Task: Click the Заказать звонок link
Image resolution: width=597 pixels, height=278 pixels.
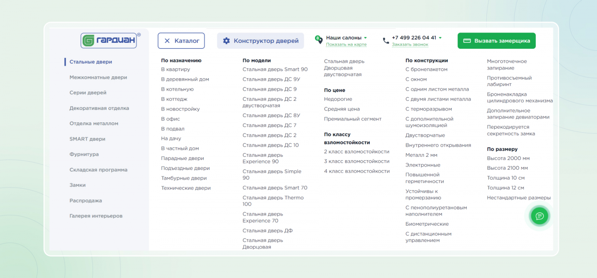Action: click(410, 44)
